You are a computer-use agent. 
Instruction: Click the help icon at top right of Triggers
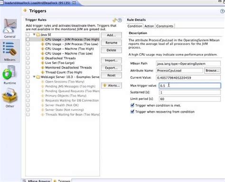222,11
